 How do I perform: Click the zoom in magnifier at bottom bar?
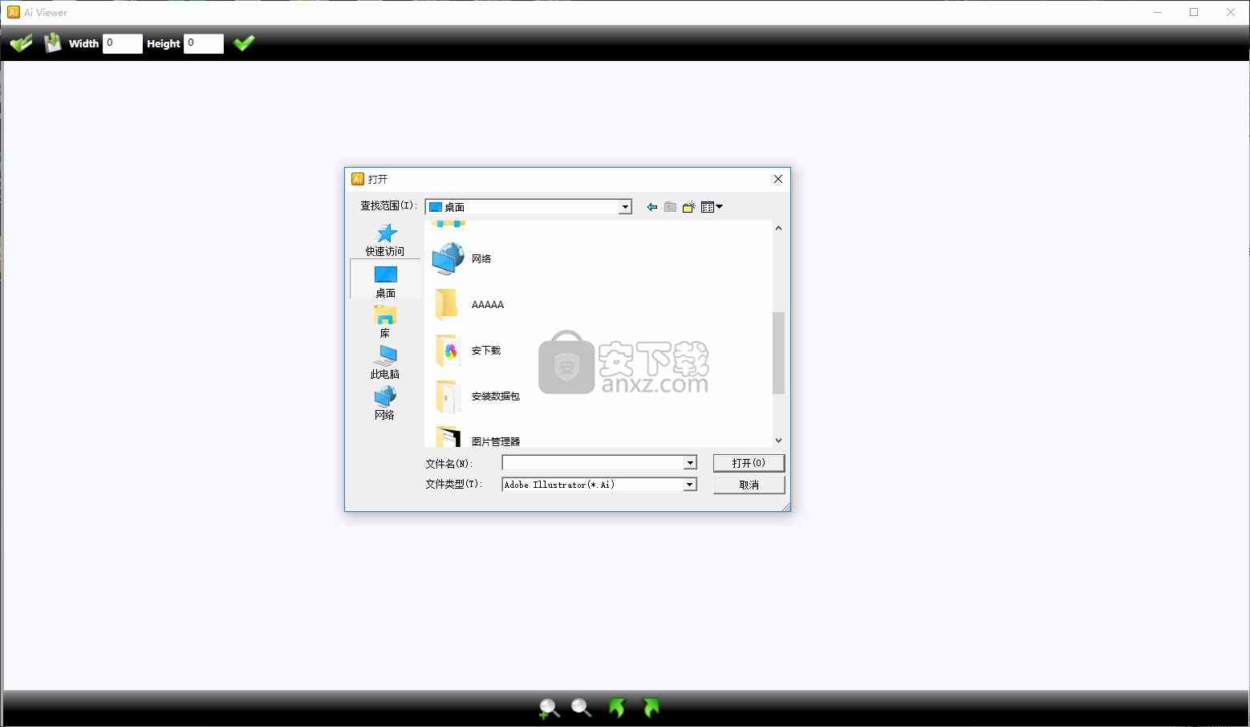(x=549, y=708)
